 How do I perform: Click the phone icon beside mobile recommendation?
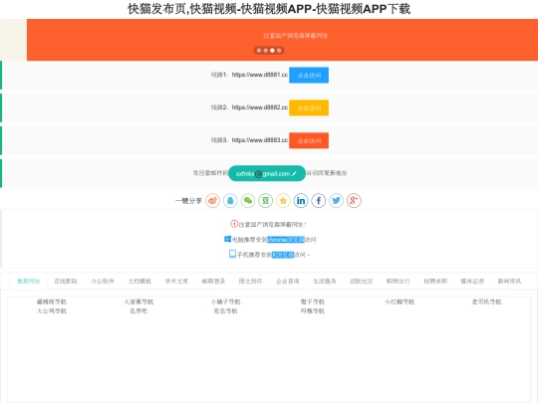232,254
